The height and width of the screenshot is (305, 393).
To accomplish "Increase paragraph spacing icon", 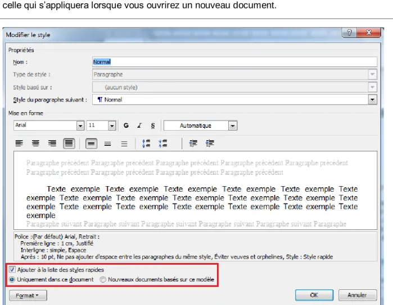I will (x=146, y=144).
